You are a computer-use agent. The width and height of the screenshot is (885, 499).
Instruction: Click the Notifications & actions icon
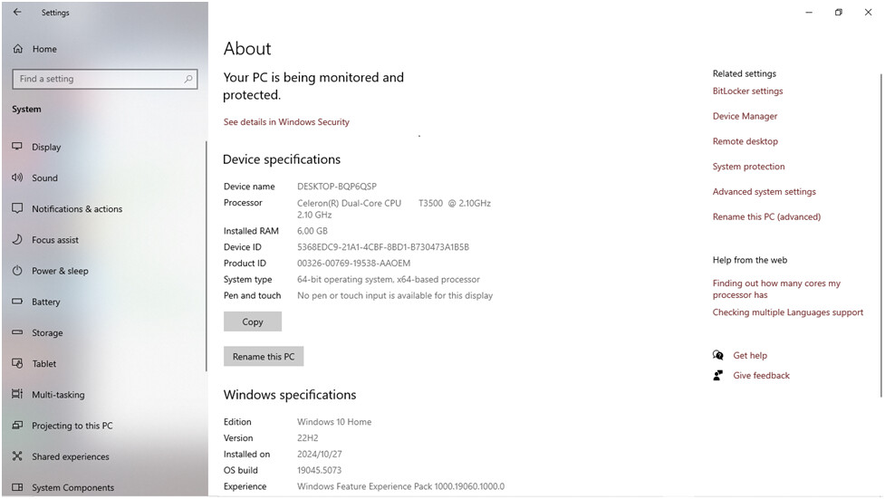pos(17,208)
